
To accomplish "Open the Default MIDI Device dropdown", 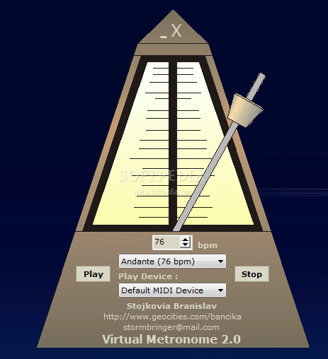I will 172,290.
